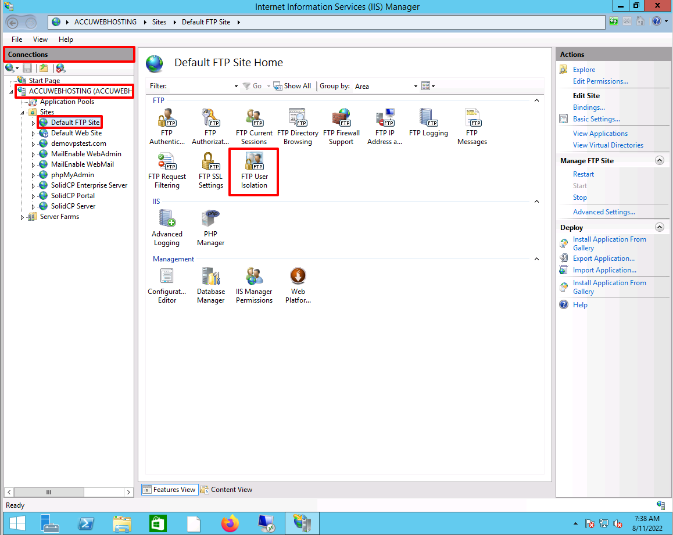Screen dimensions: 673x535
Task: Collapse the Deploy actions section
Action: pos(660,227)
